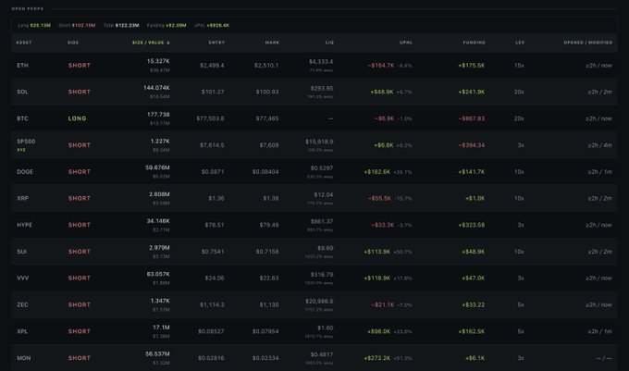Screen dimensions: 629x371
Task: Click the Entry column header
Action: (x=216, y=43)
